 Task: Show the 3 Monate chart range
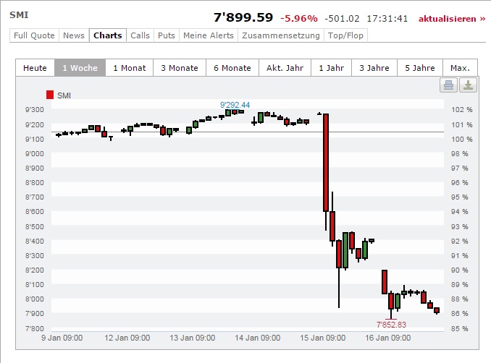(179, 68)
